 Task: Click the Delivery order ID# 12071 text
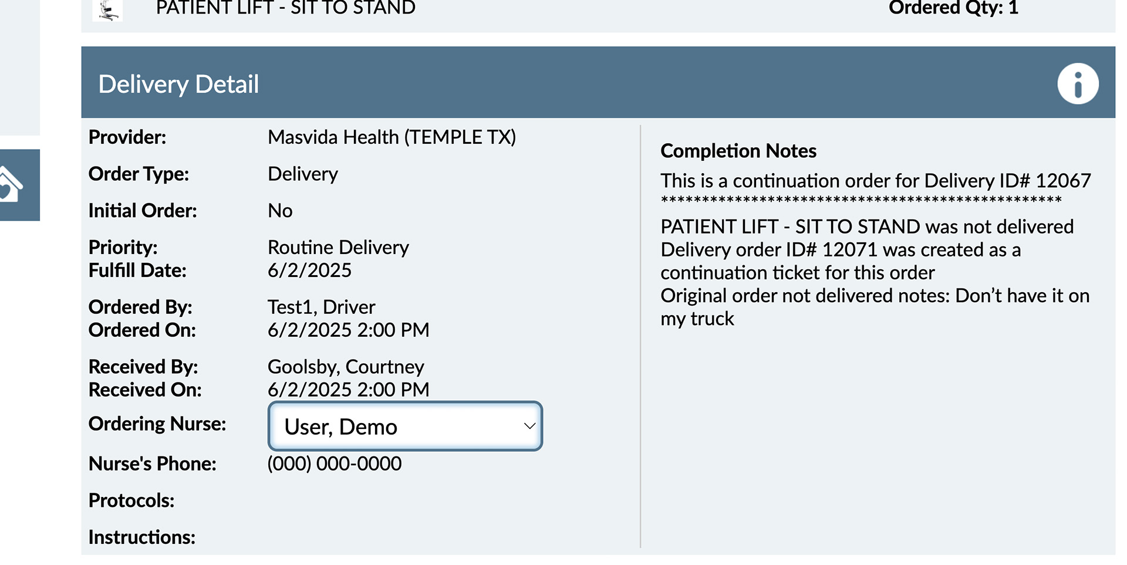coord(769,250)
